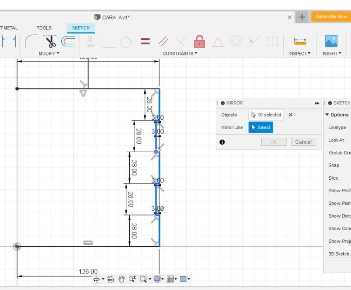
Task: Select the Offset tool
Action: [68, 41]
